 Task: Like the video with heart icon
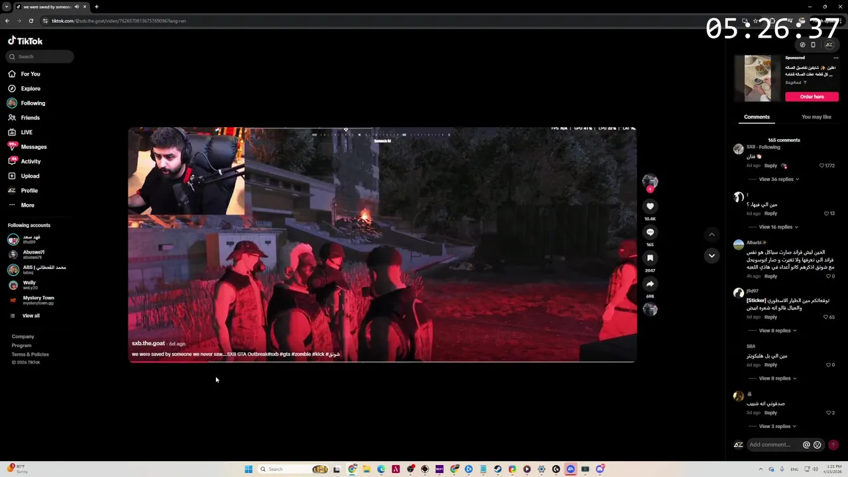650,207
